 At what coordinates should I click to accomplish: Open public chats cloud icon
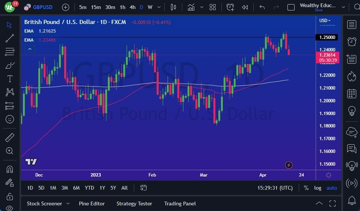point(351,132)
